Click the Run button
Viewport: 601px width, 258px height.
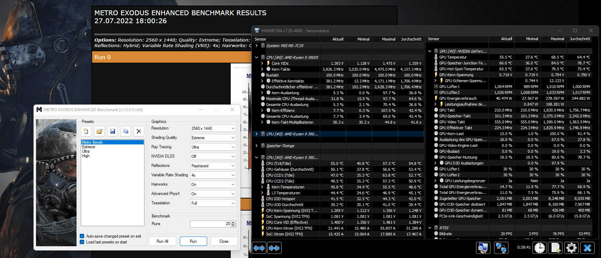[193, 241]
